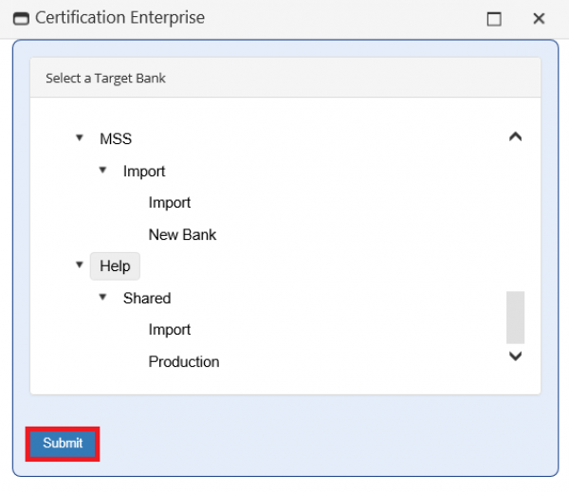This screenshot has height=492, width=569.
Task: Click the Select a Target Bank header
Action: (x=285, y=78)
